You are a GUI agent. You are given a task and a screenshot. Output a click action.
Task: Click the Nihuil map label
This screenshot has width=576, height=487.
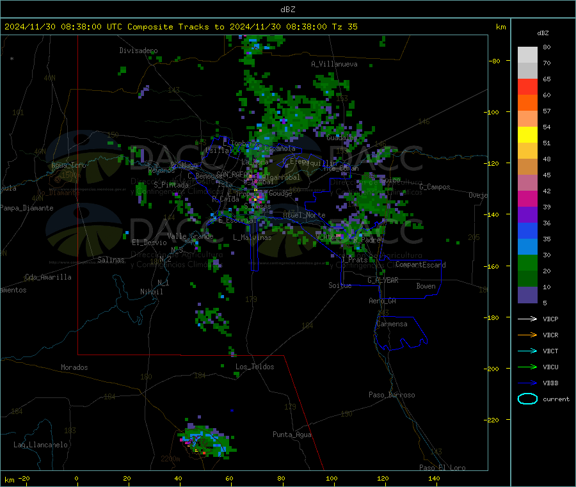tap(151, 292)
